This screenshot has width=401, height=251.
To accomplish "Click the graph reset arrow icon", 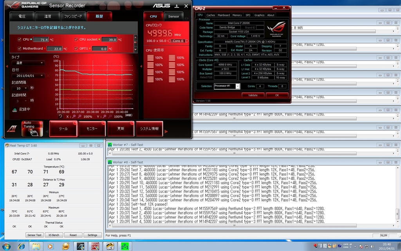I will [x=60, y=116].
